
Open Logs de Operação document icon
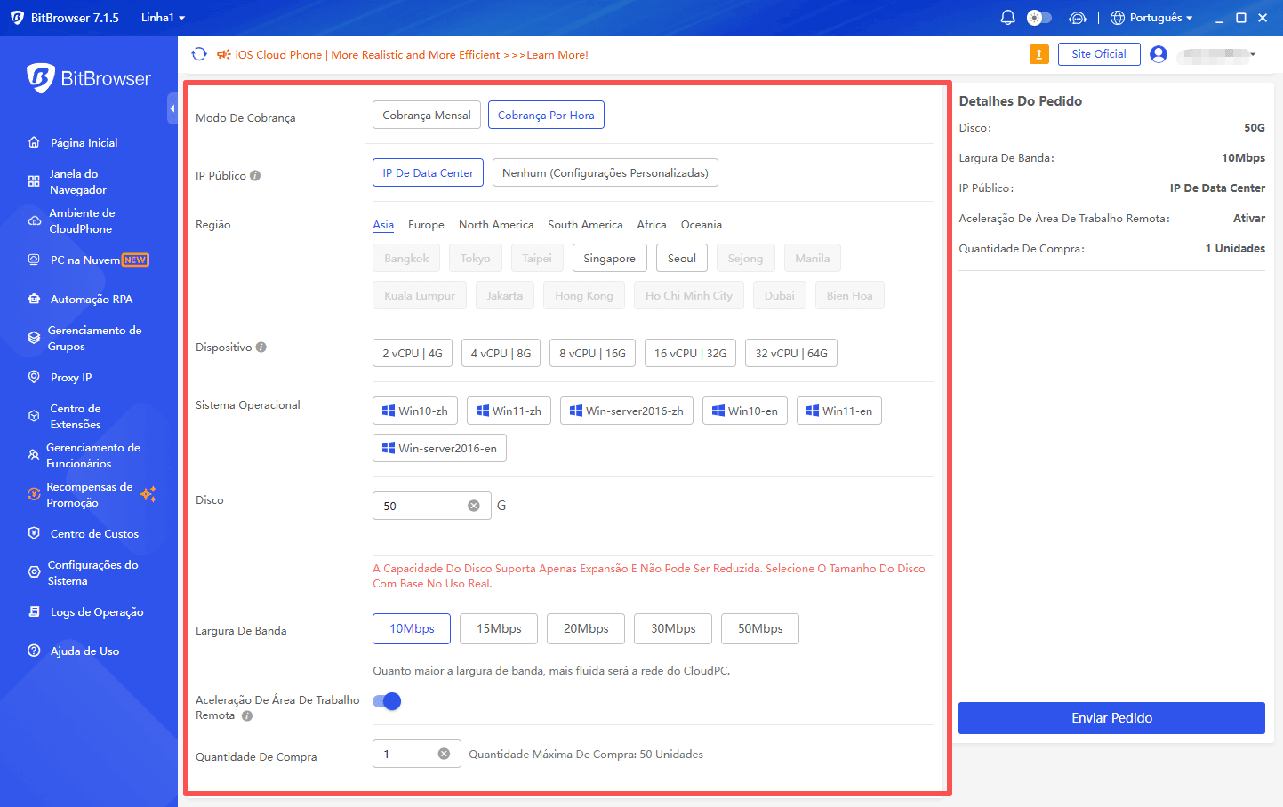(34, 611)
